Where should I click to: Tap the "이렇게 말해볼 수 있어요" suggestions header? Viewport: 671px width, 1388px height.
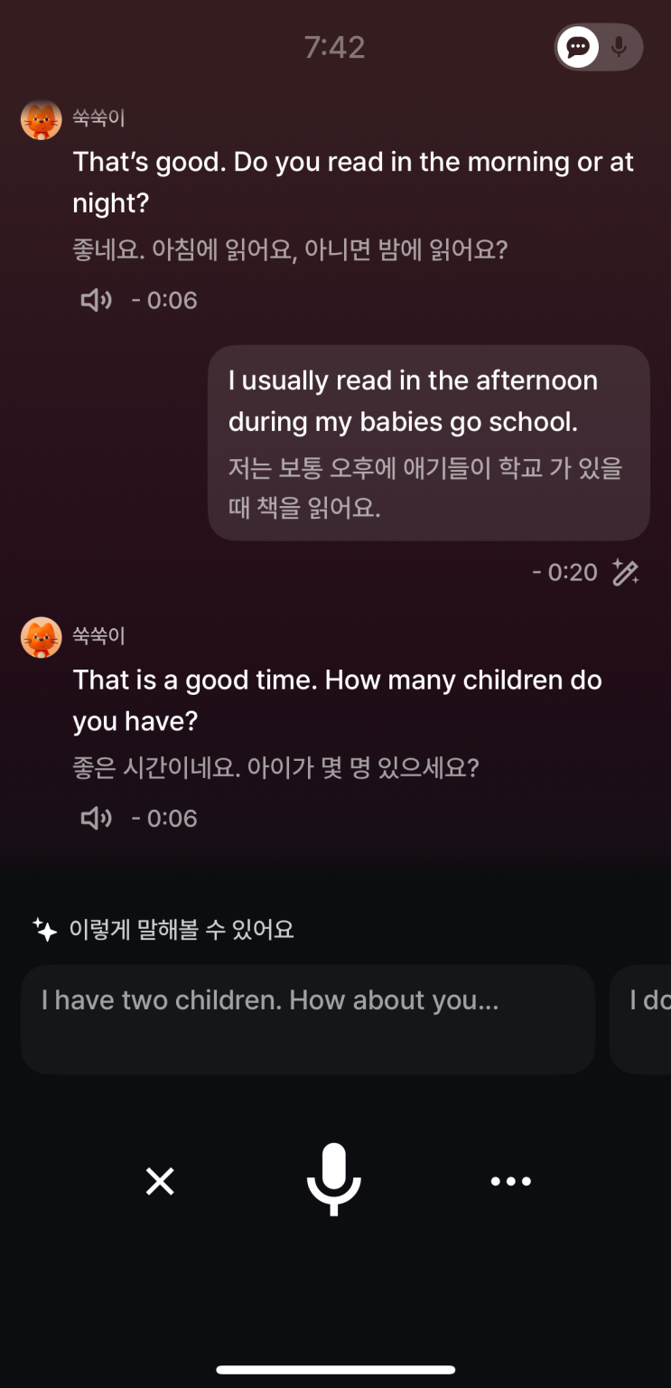(x=181, y=929)
